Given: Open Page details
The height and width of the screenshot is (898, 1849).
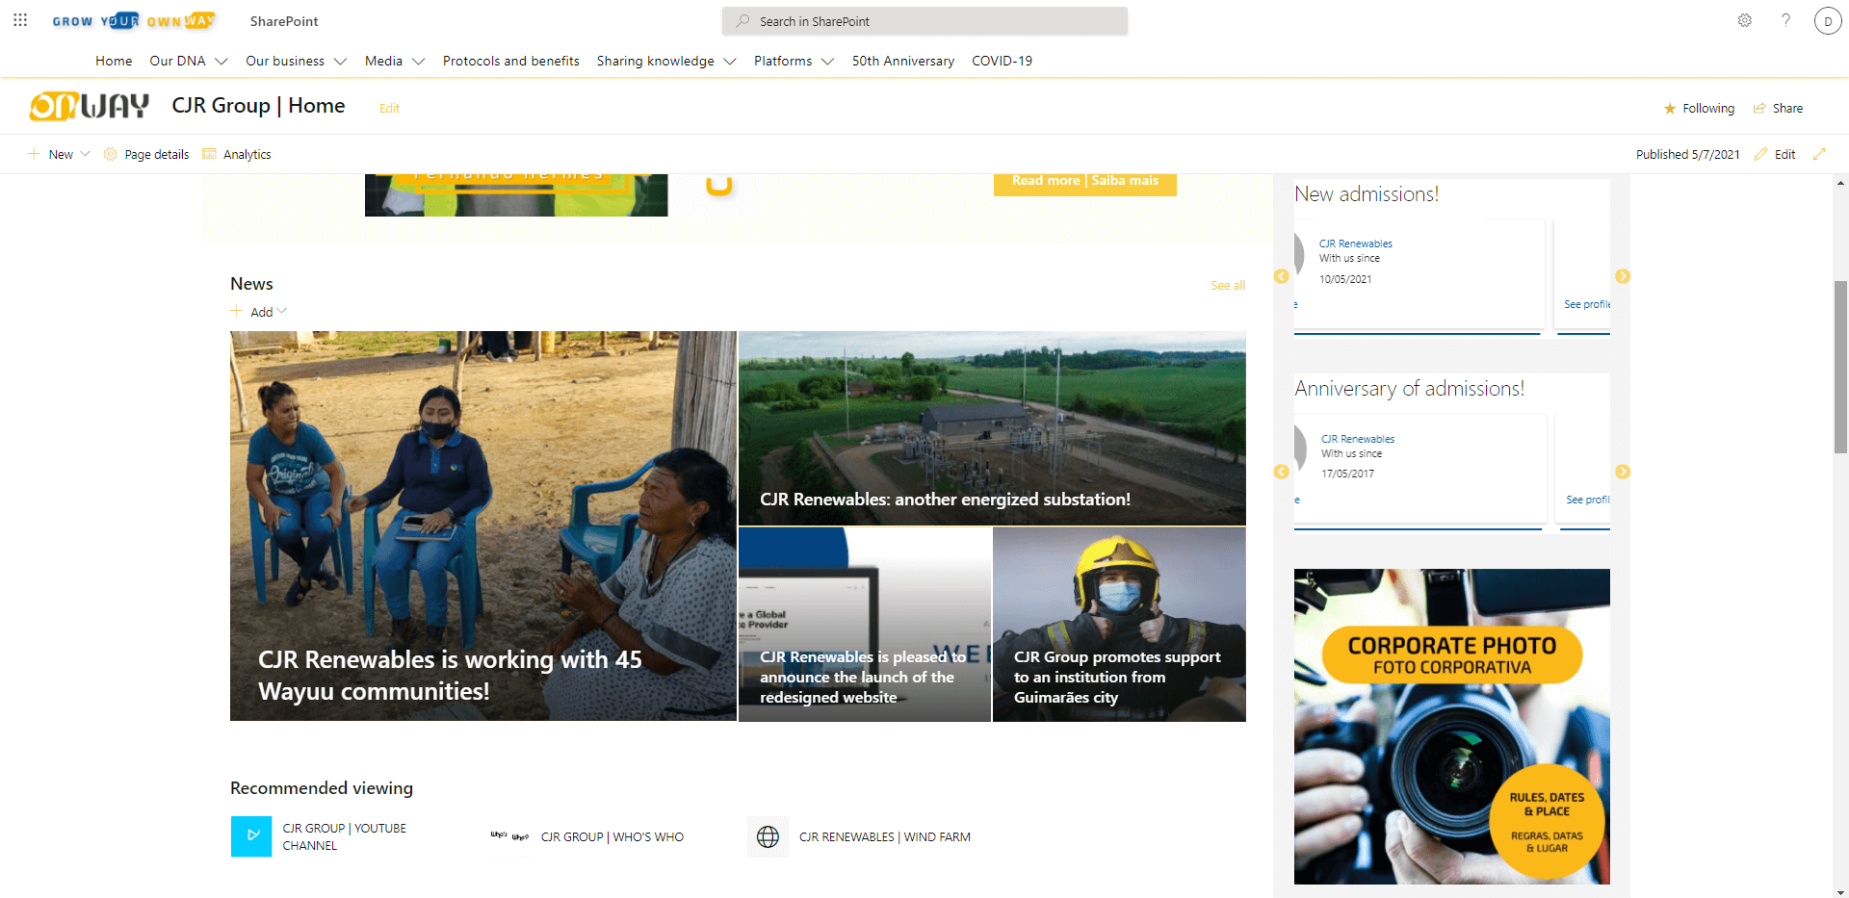Looking at the screenshot, I should click(145, 153).
